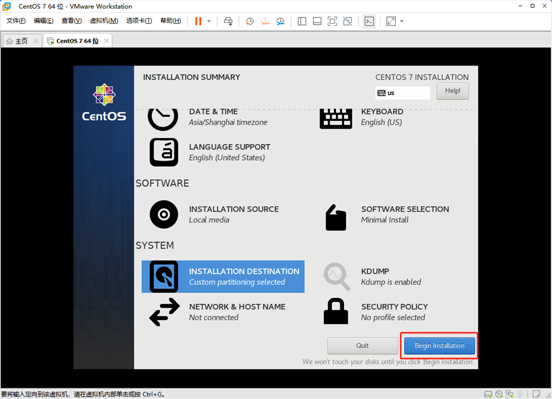The height and width of the screenshot is (399, 552).
Task: Click the Help! button
Action: tap(452, 91)
